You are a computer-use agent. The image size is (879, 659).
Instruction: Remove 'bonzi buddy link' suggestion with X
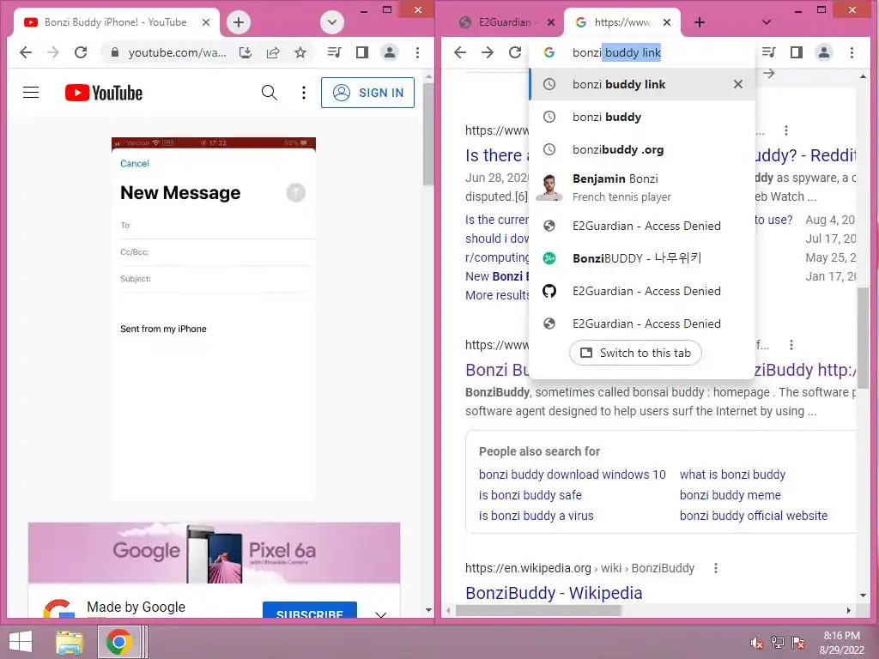(x=738, y=85)
